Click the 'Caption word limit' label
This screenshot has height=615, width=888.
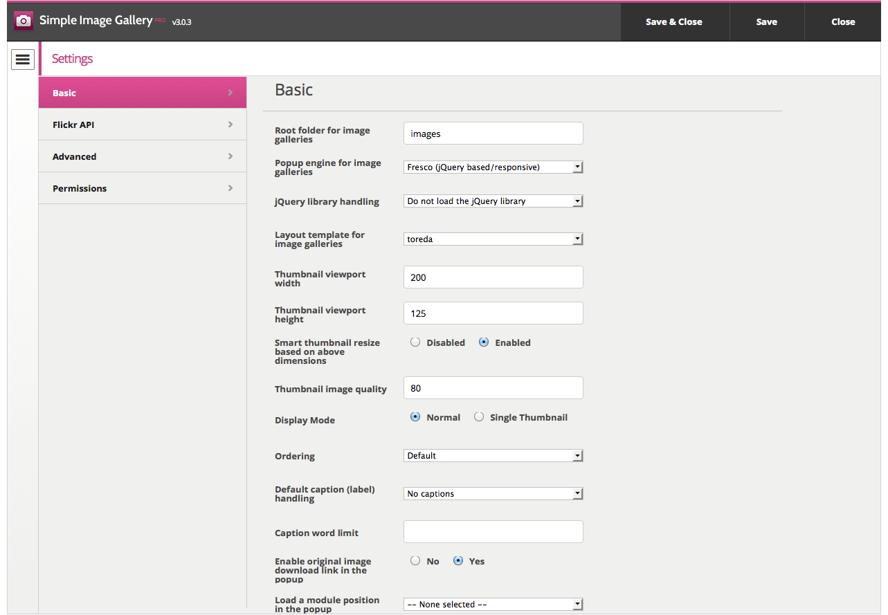[x=316, y=533]
